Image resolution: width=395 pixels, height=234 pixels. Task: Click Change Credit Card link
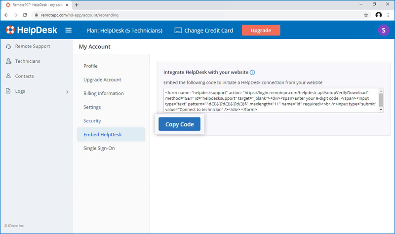tap(208, 31)
